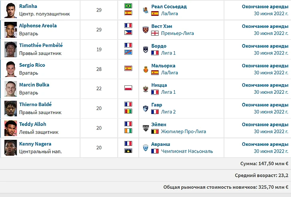The width and height of the screenshot is (291, 197).
Task: Open Rafinha's player photo
Action: click(10, 10)
